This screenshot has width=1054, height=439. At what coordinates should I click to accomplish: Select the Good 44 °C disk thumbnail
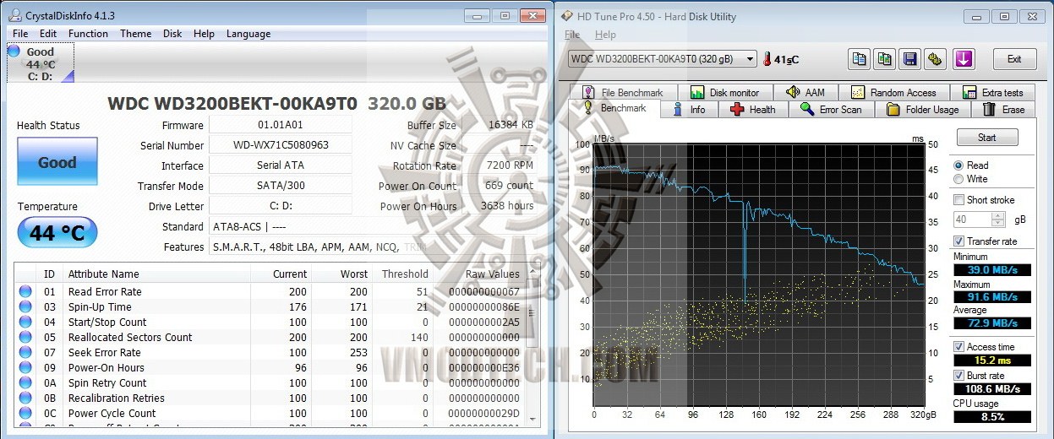pos(40,62)
